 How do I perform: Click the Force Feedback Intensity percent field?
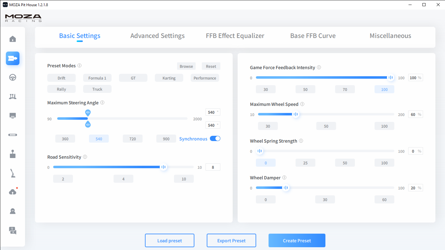click(x=416, y=78)
